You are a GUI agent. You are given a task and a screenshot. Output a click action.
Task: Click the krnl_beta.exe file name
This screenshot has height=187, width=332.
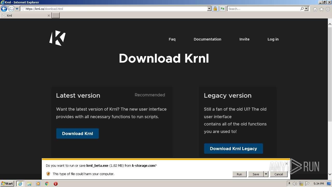[97, 165]
